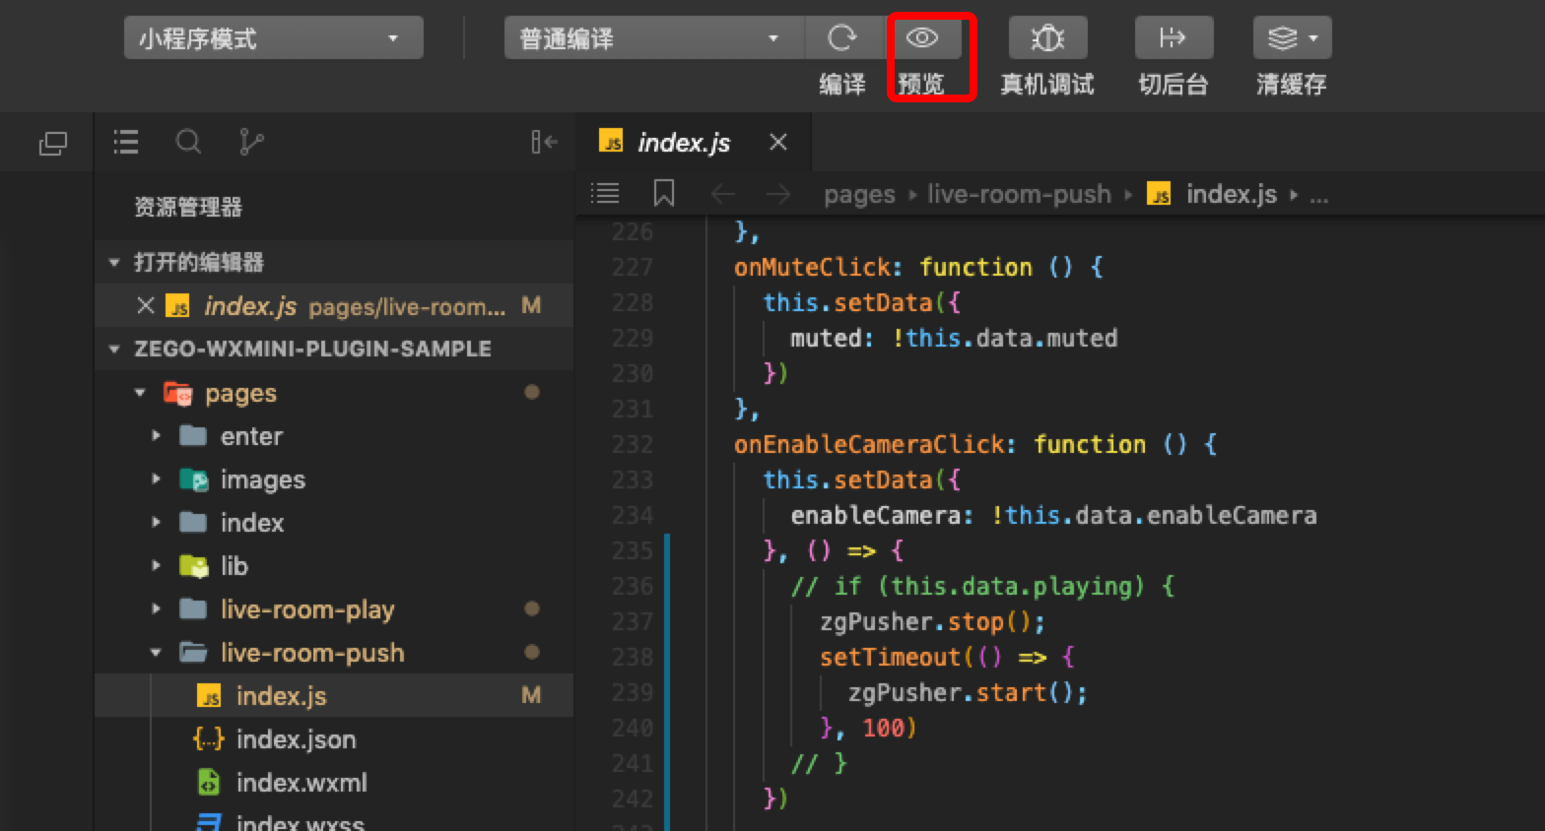Open the 普通编译 compile mode dropdown
Viewport: 1545px width, 831px height.
pyautogui.click(x=654, y=38)
